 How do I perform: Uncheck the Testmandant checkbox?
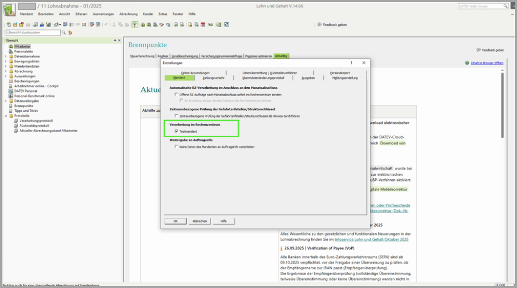(x=177, y=132)
